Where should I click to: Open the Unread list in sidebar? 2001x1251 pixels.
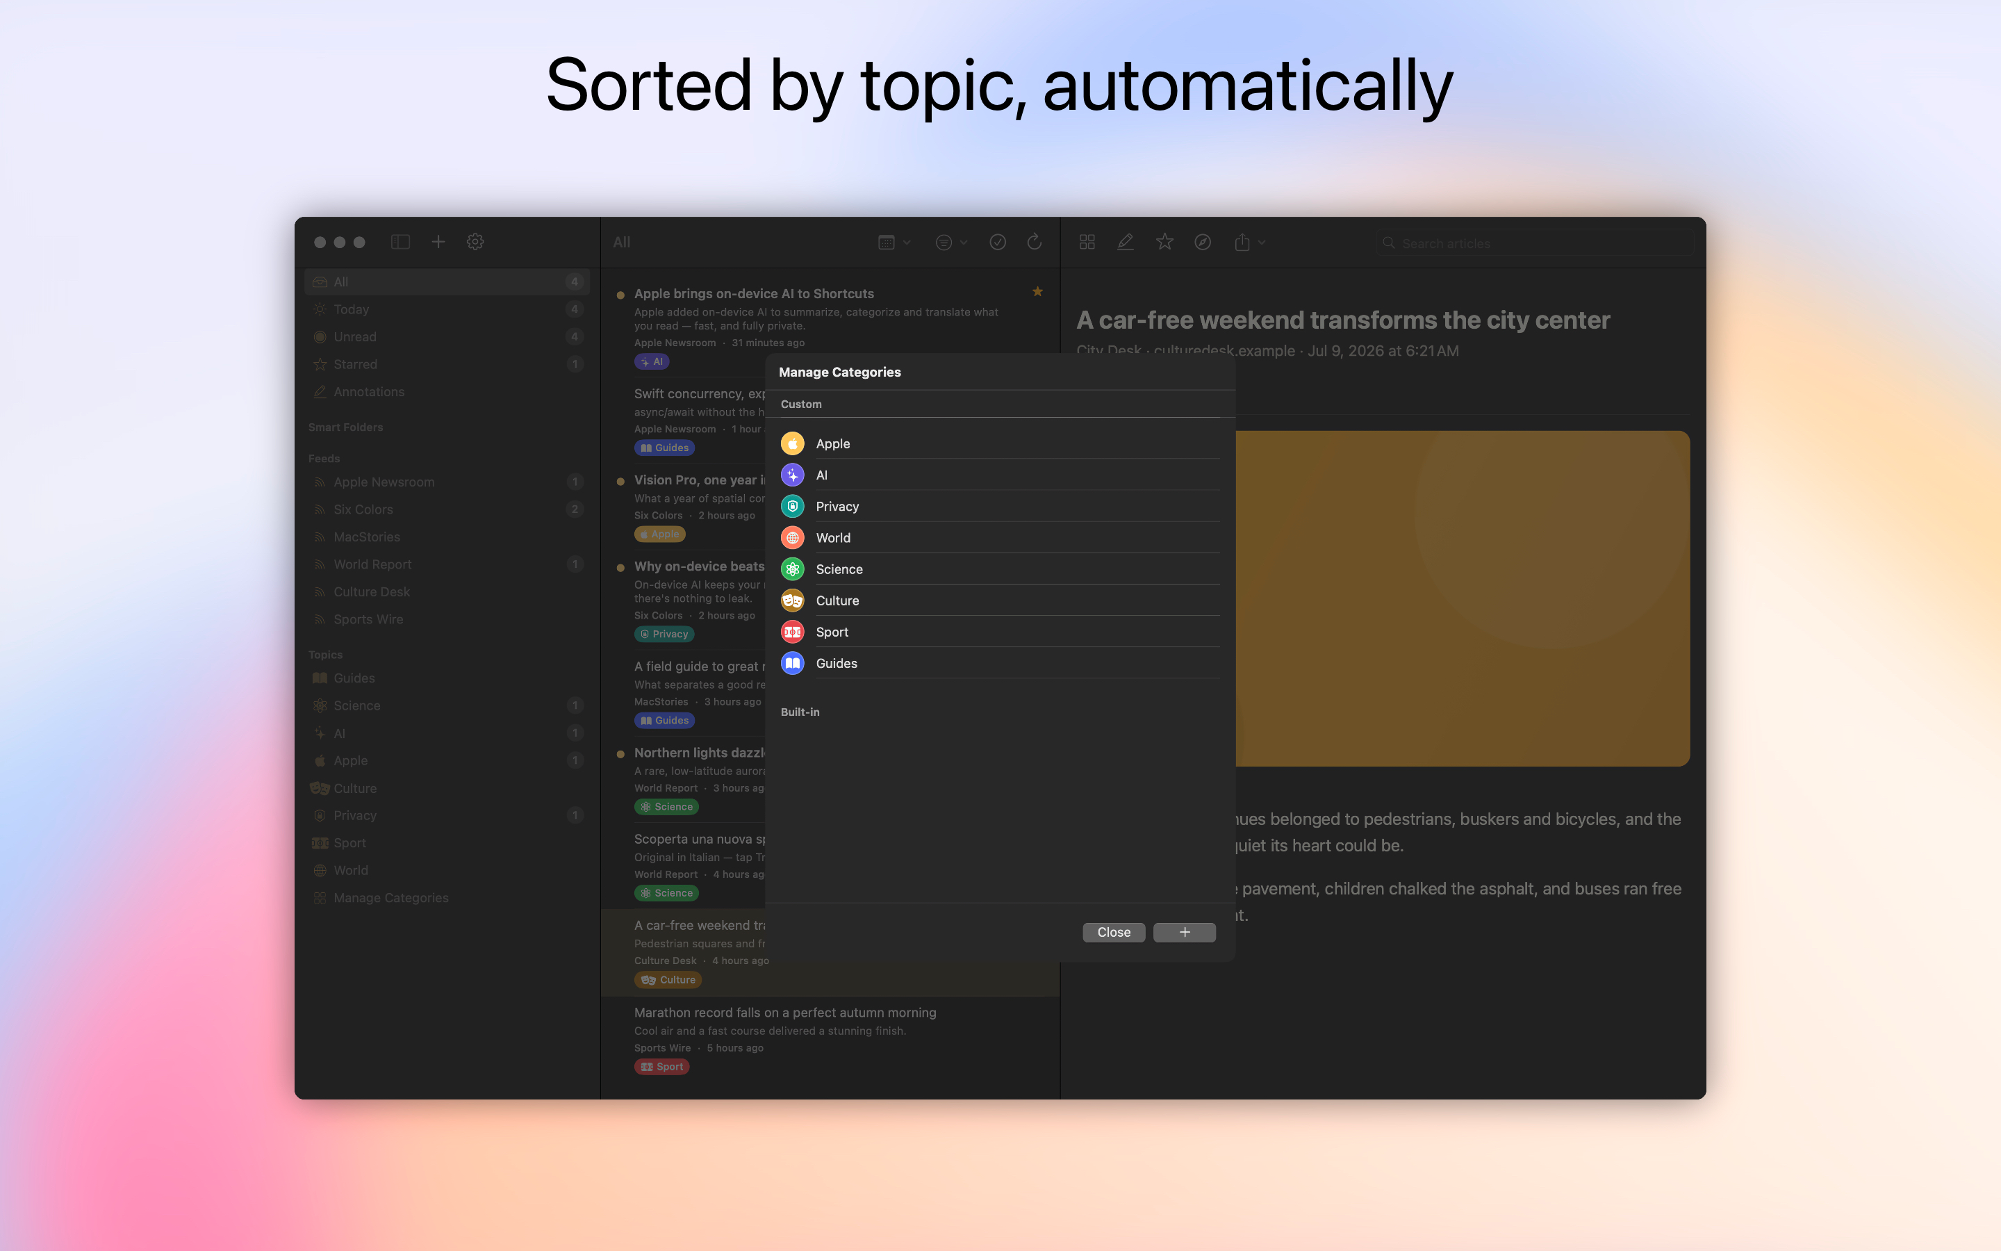point(447,337)
